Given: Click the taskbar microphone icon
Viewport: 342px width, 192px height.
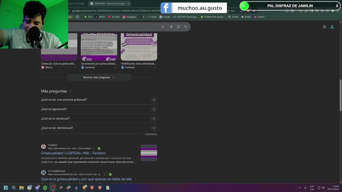Looking at the screenshot, I should 305,188.
